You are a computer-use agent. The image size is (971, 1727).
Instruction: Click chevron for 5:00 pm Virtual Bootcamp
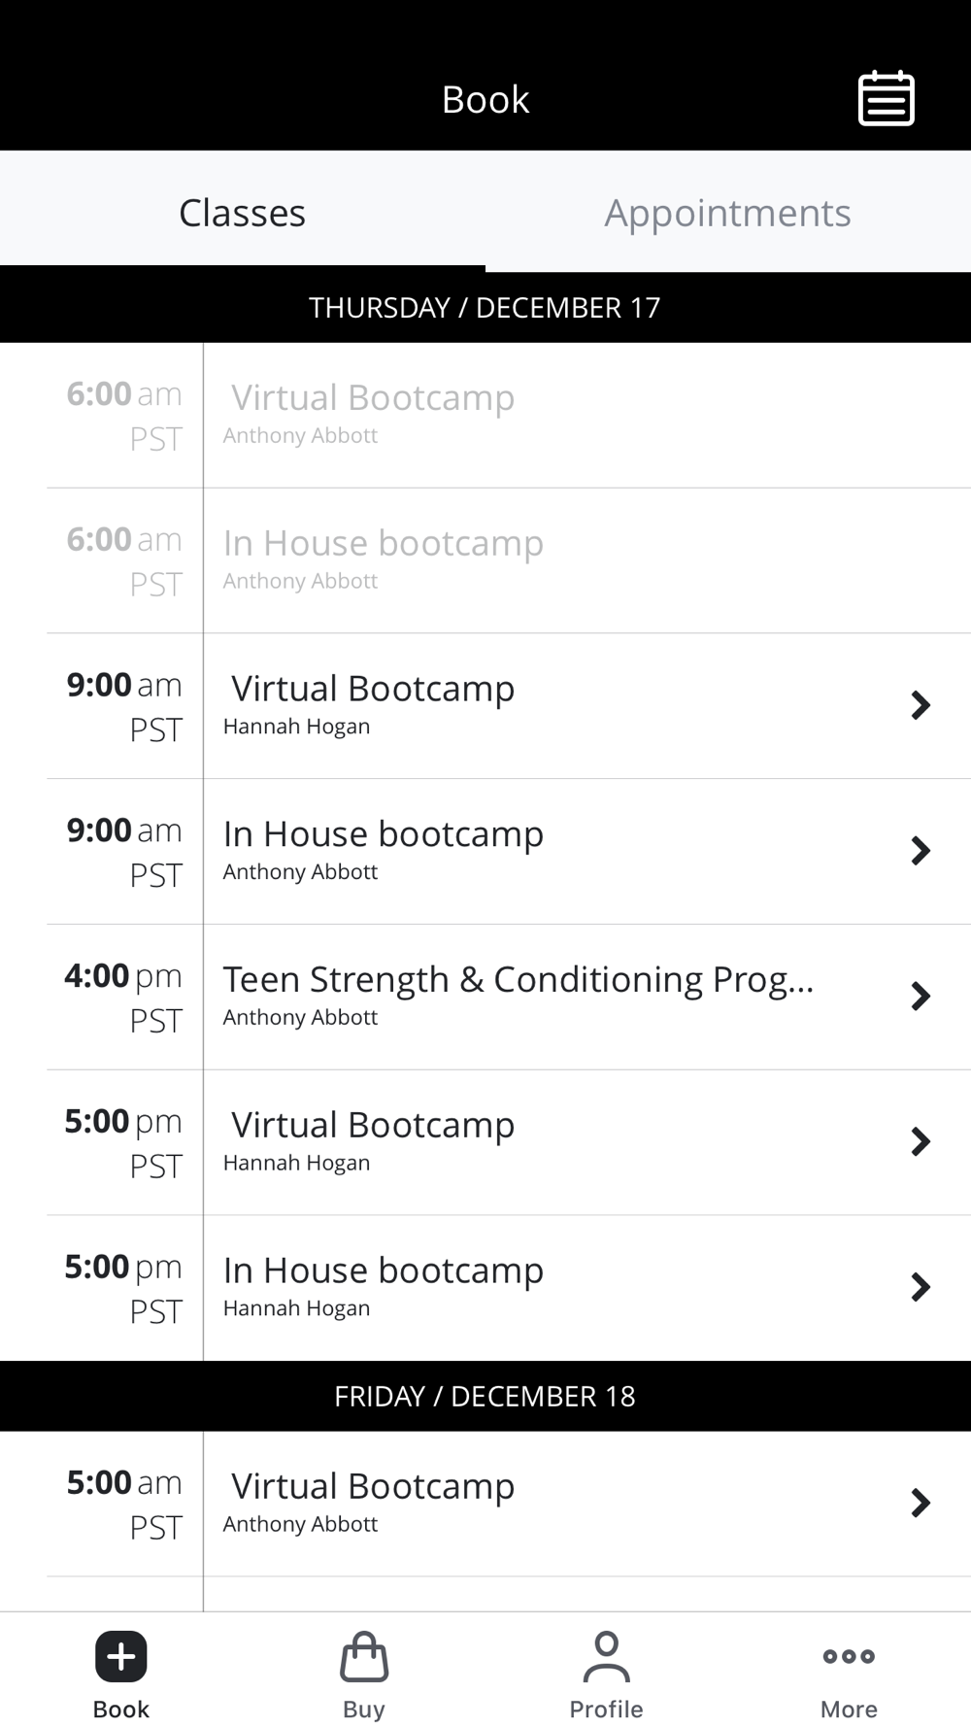(921, 1141)
